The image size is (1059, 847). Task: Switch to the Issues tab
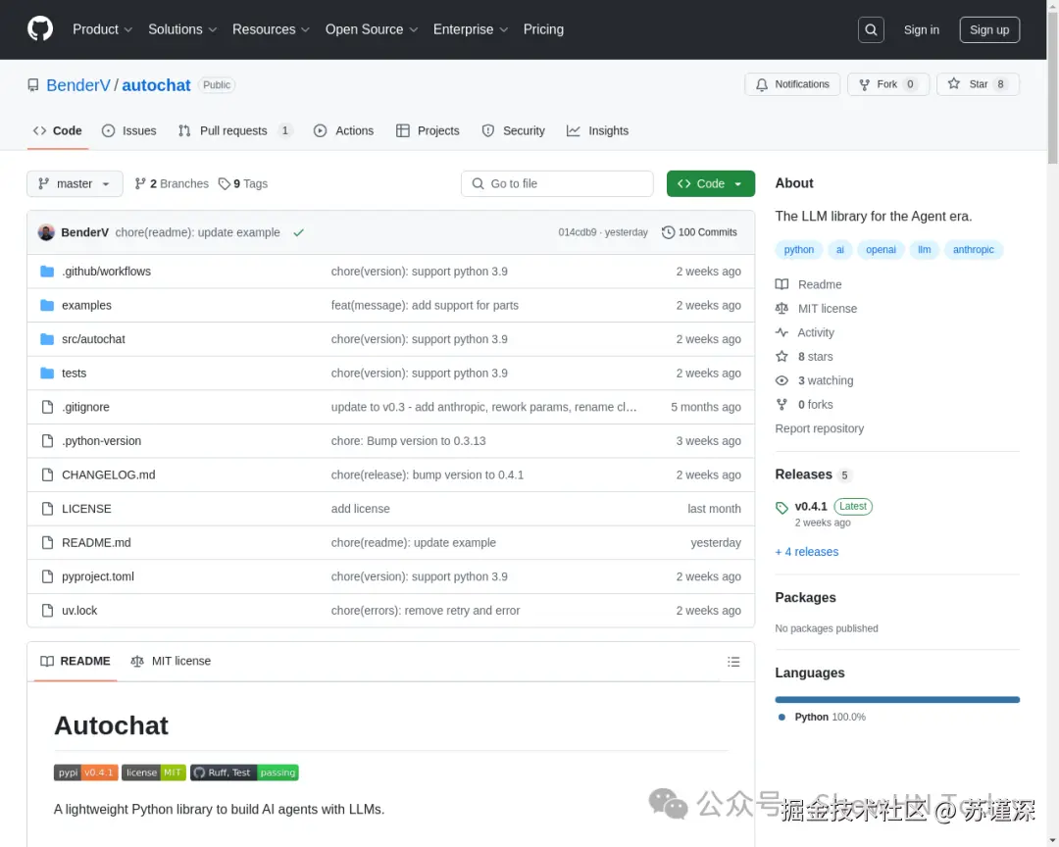(x=129, y=131)
